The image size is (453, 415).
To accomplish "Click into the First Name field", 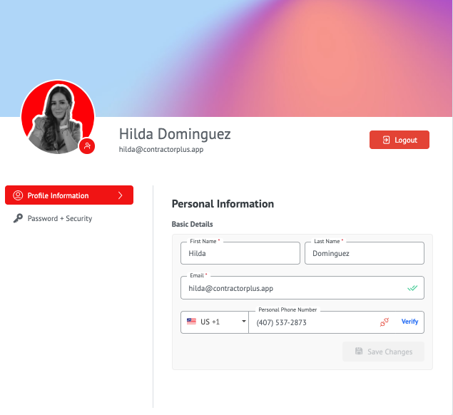I will tap(240, 253).
